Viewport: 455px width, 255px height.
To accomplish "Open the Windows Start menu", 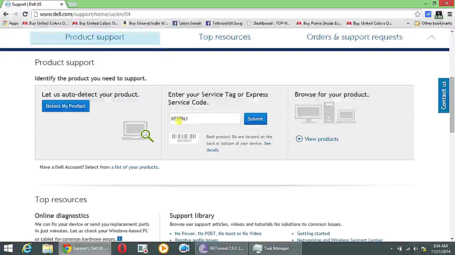I will (8, 248).
